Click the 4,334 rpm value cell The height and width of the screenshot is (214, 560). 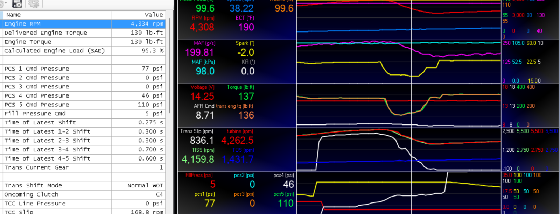tap(138, 24)
